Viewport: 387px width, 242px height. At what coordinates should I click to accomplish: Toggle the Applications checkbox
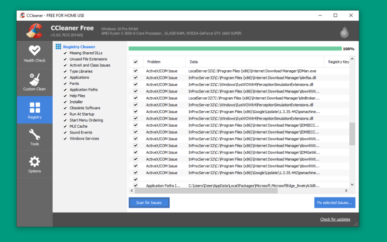65,77
